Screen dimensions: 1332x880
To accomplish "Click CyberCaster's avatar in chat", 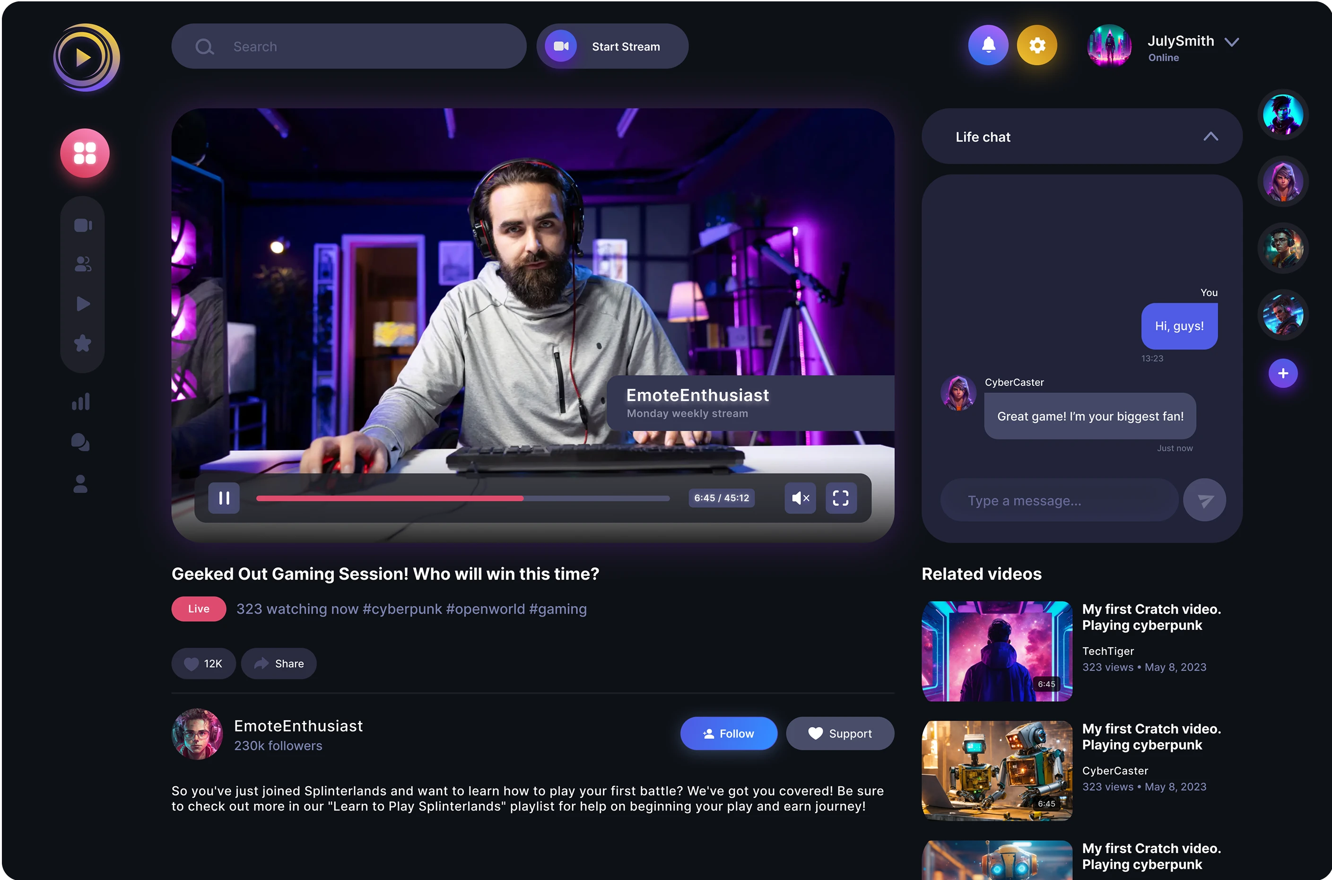I will click(958, 393).
